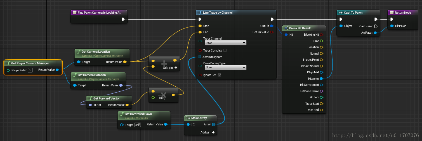Click the Impact Point output pin

click(321, 60)
